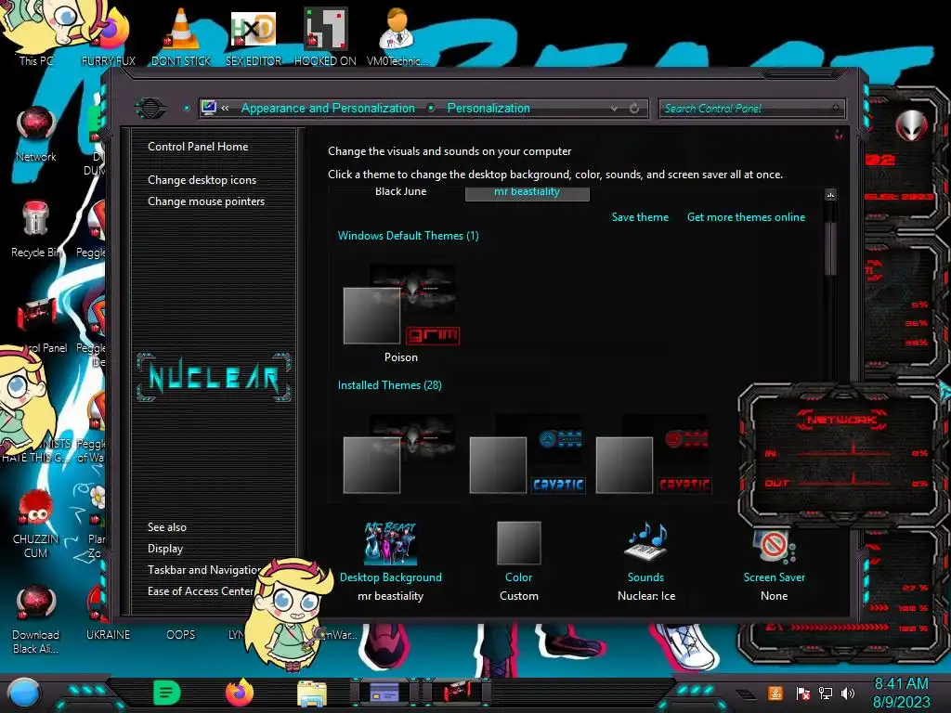Open Taskbar and Navigation link
The height and width of the screenshot is (713, 951).
(x=203, y=570)
